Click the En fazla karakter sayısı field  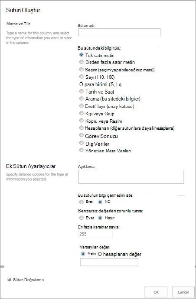point(95,234)
